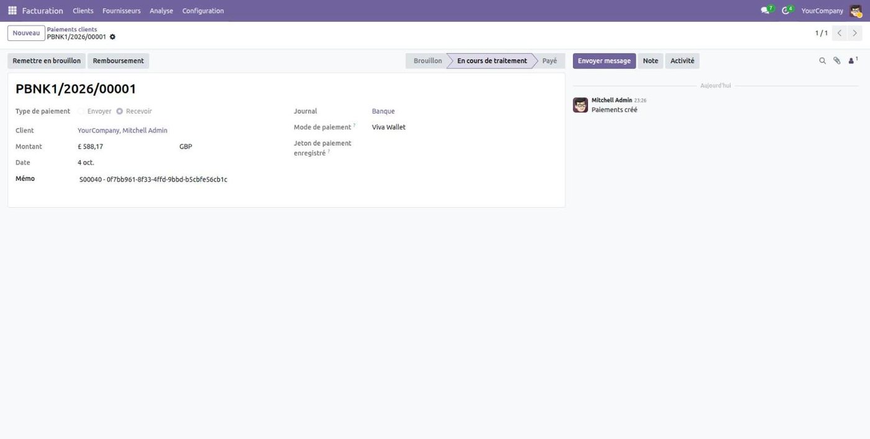Image resolution: width=870 pixels, height=439 pixels.
Task: Click help mark next to Jeton de paiement enregistré
Action: 329,150
